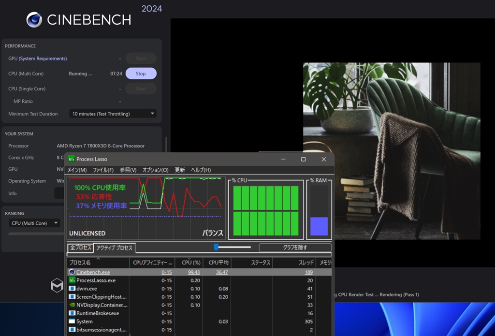Click the Process Lasso title bar icon
This screenshot has height=336, width=495.
72,159
